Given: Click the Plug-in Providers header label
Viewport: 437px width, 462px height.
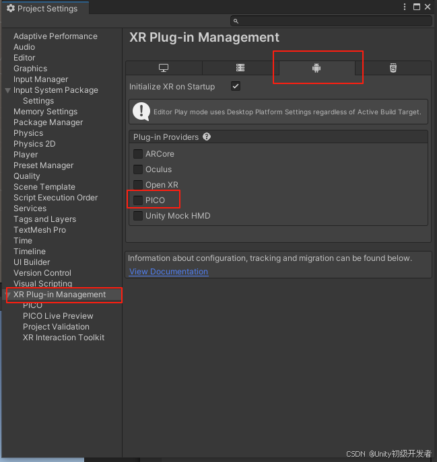Looking at the screenshot, I should click(166, 137).
